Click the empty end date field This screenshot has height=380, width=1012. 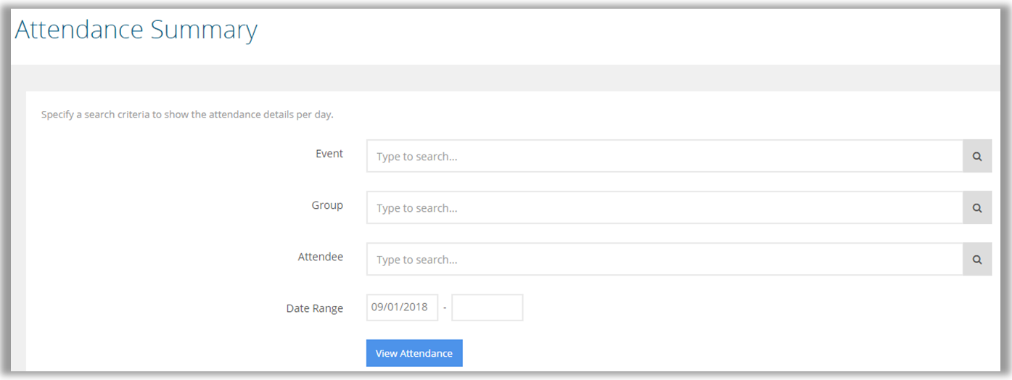487,307
